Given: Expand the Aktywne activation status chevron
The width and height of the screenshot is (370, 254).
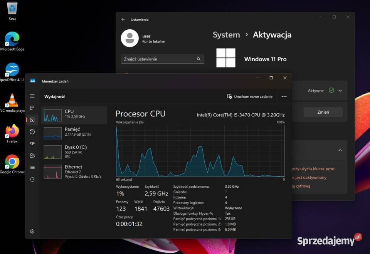Looking at the screenshot, I should tap(340, 91).
